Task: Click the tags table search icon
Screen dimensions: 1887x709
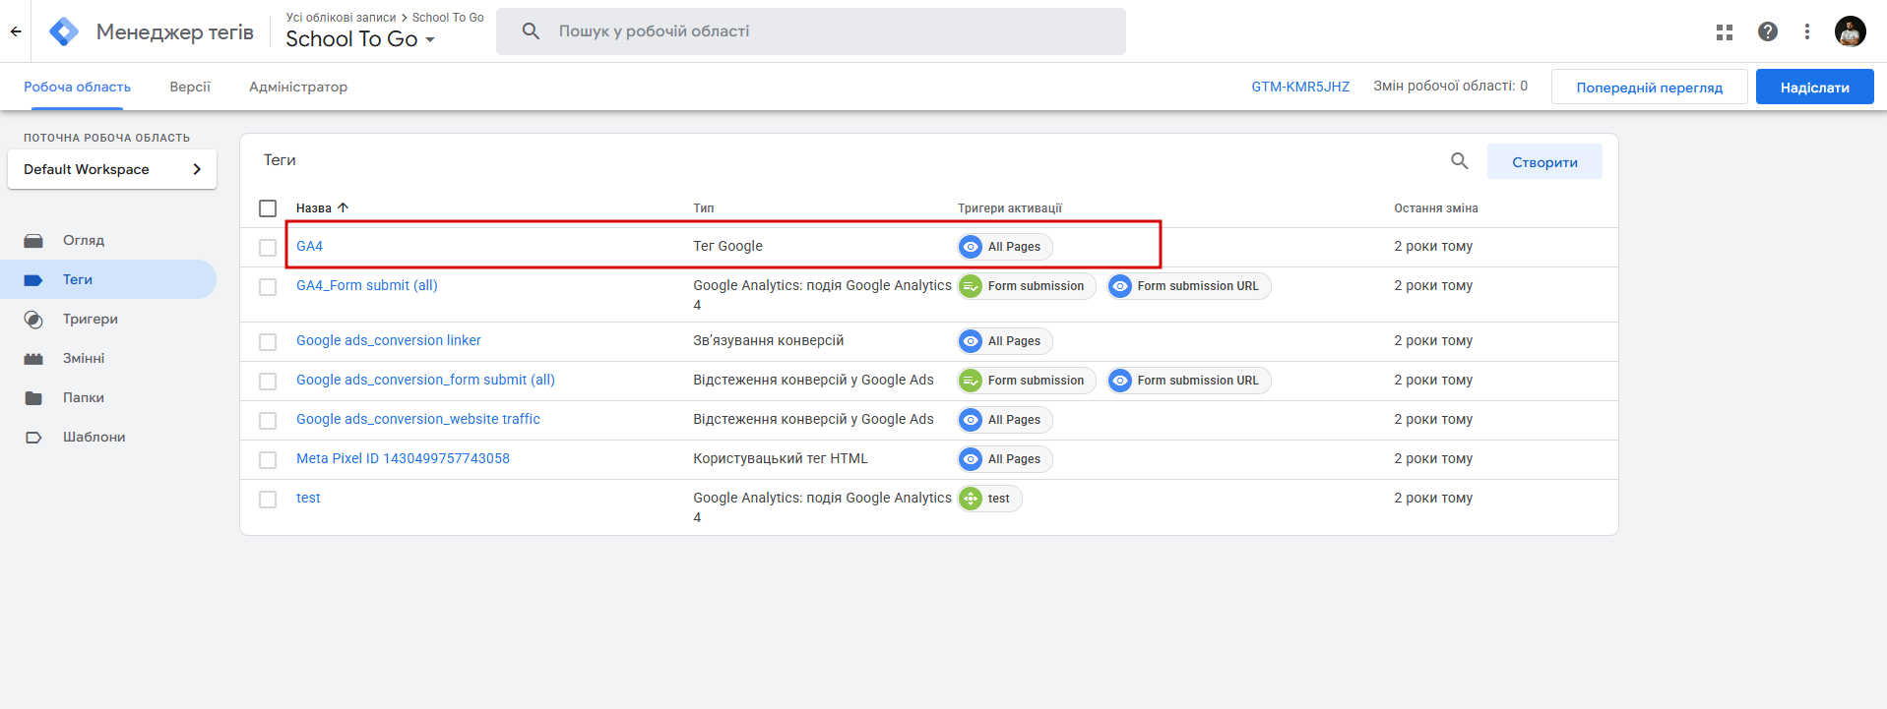Action: point(1460,161)
